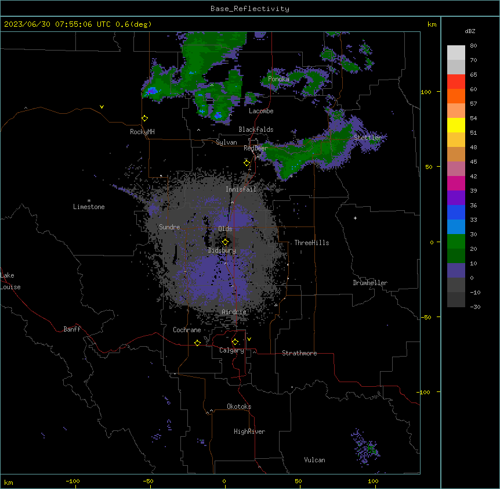Click the small echo cluster east of Vulcan
Image resolution: width=500 pixels, height=489 pixels.
coord(366,447)
